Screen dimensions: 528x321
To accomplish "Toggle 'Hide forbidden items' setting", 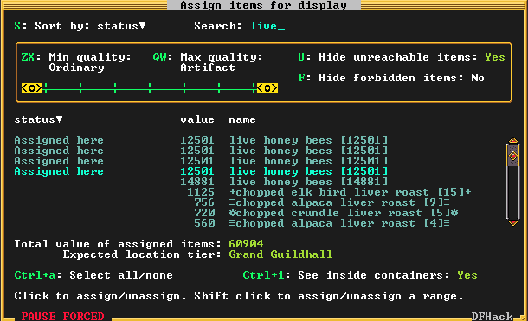I will click(x=391, y=78).
